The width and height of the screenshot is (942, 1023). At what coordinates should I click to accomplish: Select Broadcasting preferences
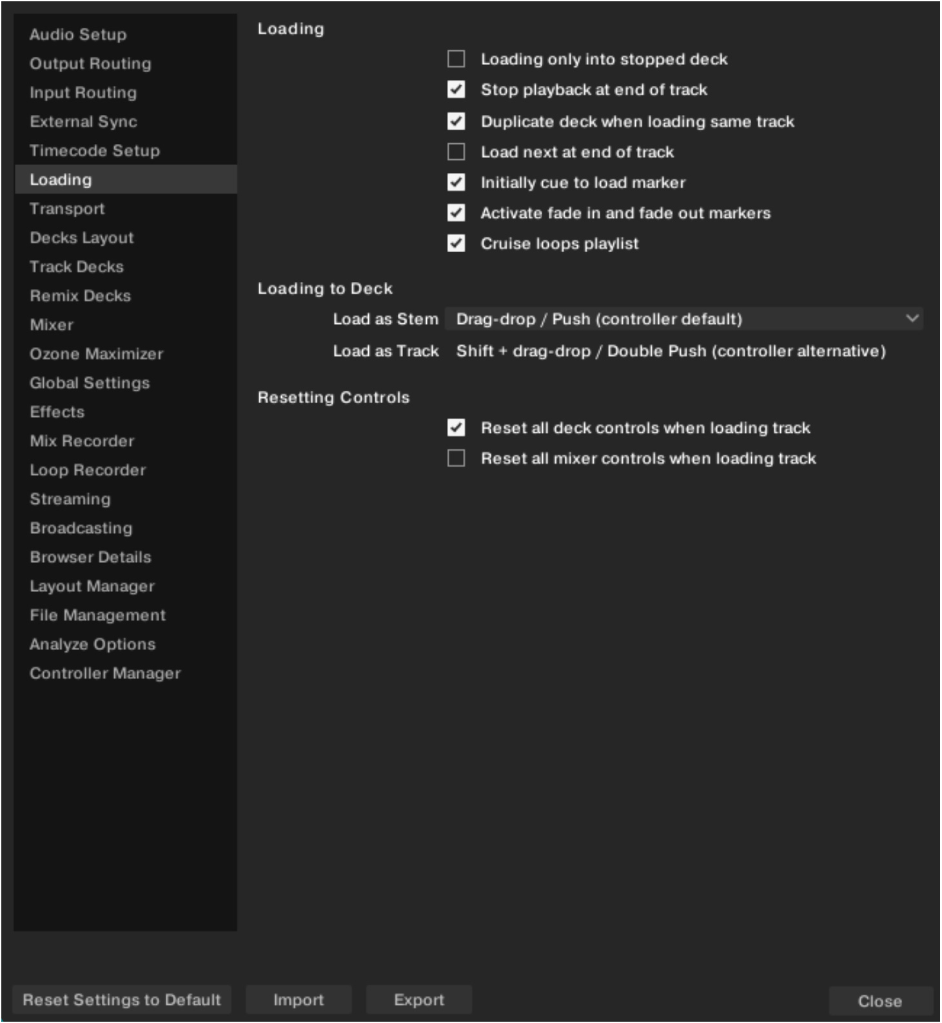pyautogui.click(x=81, y=528)
